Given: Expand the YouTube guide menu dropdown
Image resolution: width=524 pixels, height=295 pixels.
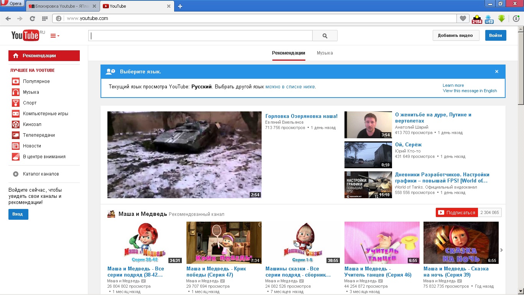Looking at the screenshot, I should point(55,36).
